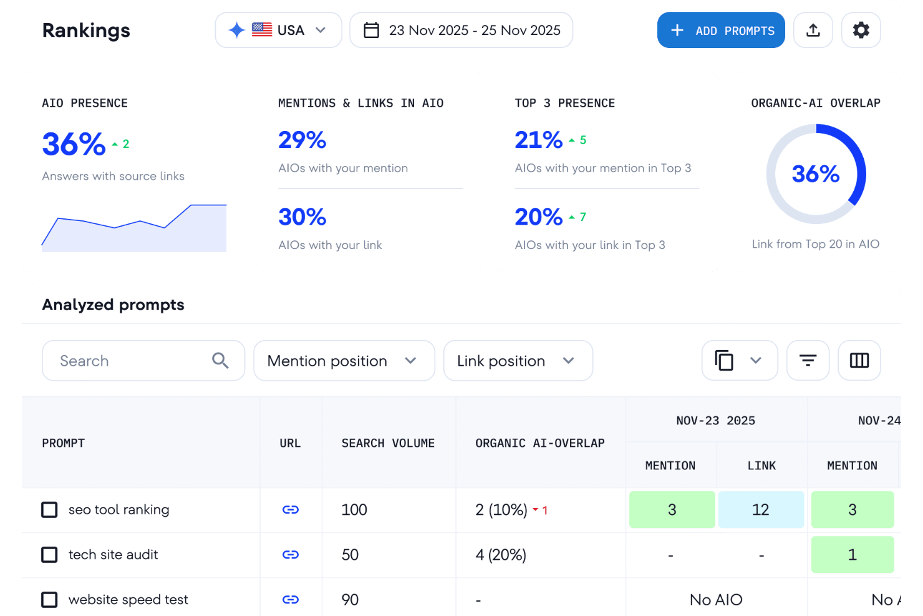Open the column settings icon

point(859,360)
